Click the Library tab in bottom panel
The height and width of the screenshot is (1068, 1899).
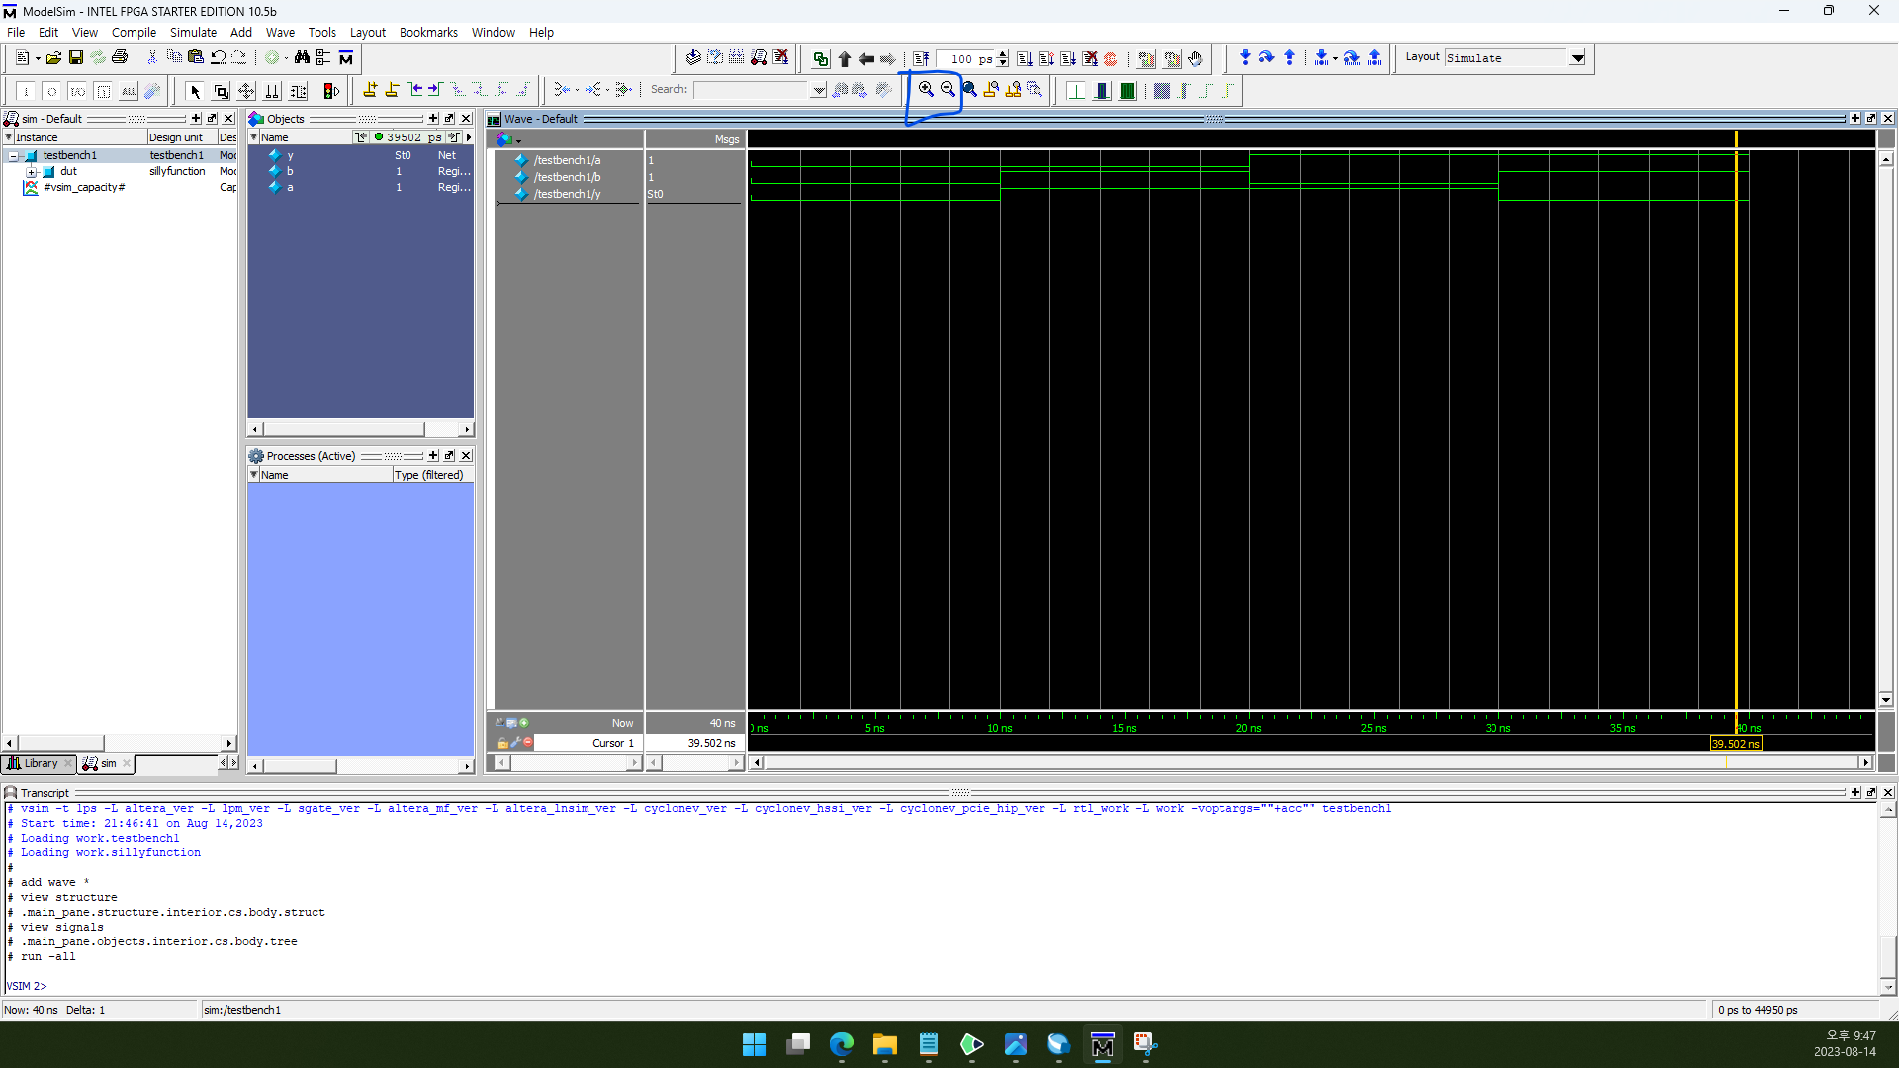tap(38, 762)
